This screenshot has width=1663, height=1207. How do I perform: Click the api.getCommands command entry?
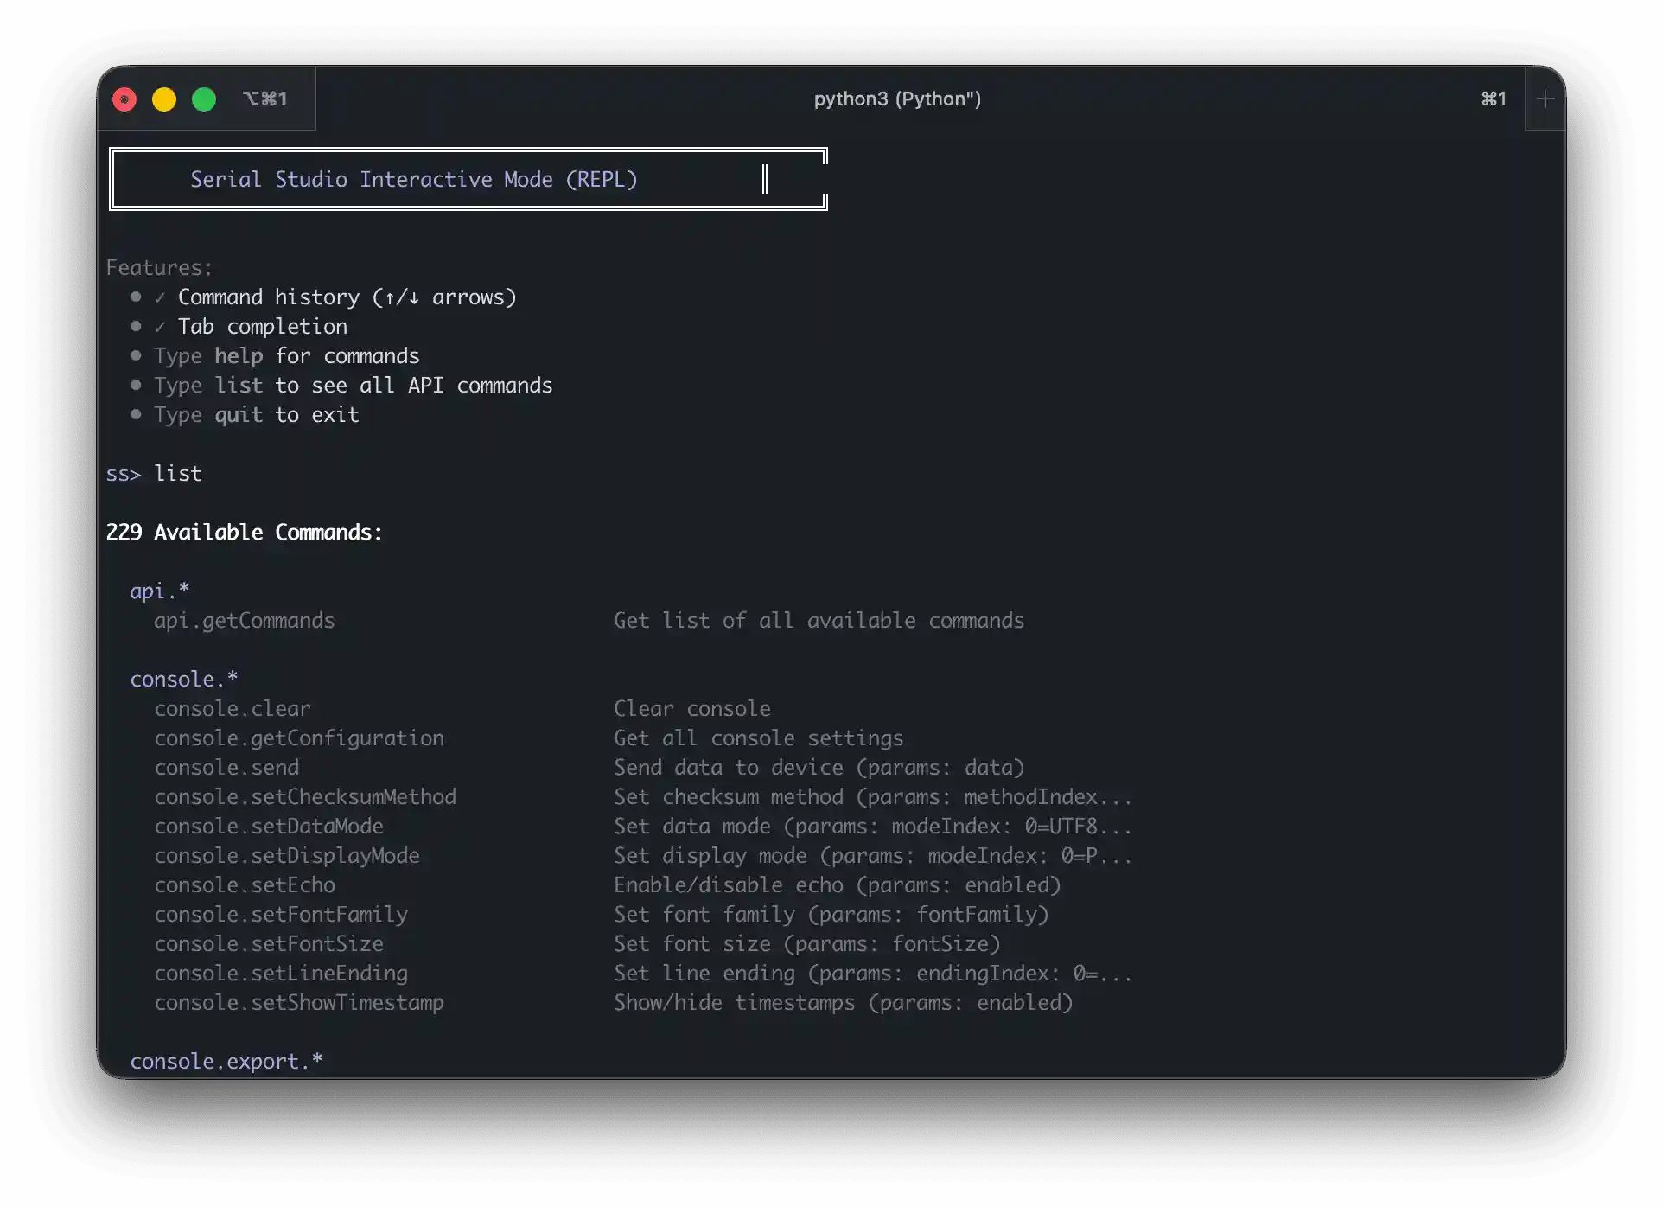(x=245, y=621)
